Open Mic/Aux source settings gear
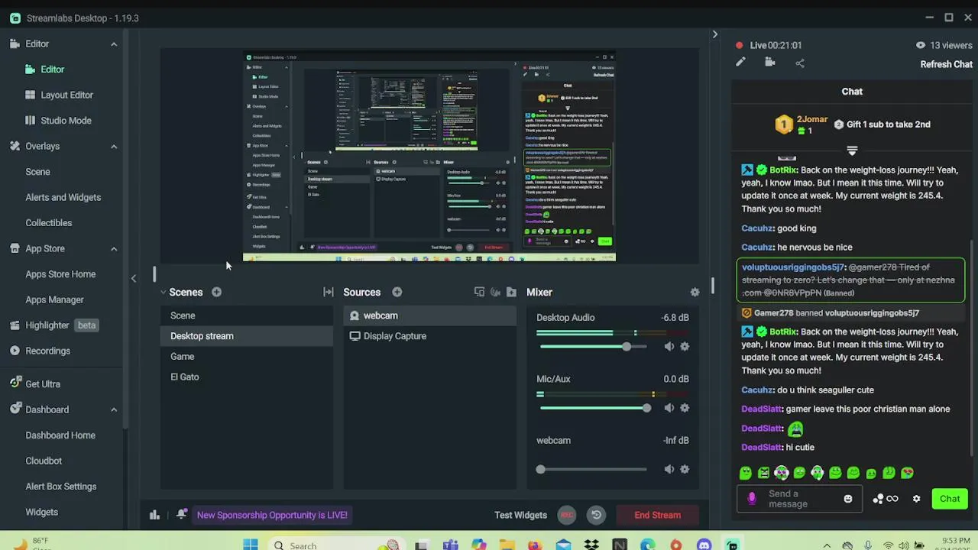Image resolution: width=978 pixels, height=550 pixels. pyautogui.click(x=685, y=408)
